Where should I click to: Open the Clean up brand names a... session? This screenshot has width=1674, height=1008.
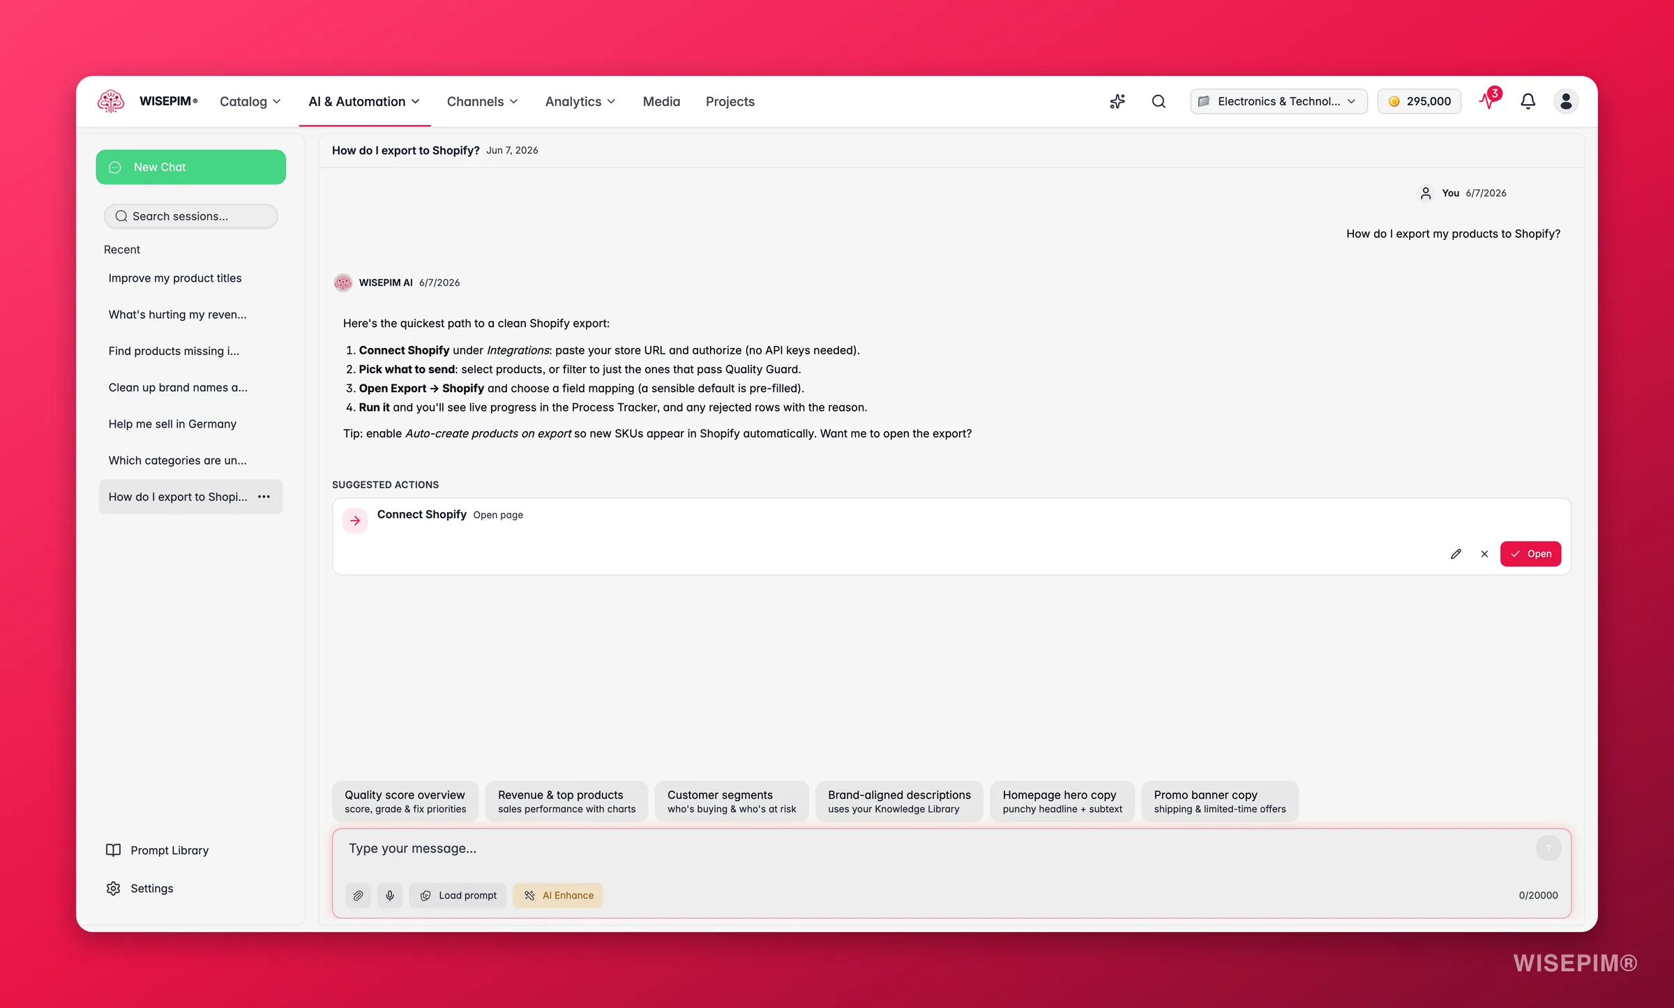point(191,387)
